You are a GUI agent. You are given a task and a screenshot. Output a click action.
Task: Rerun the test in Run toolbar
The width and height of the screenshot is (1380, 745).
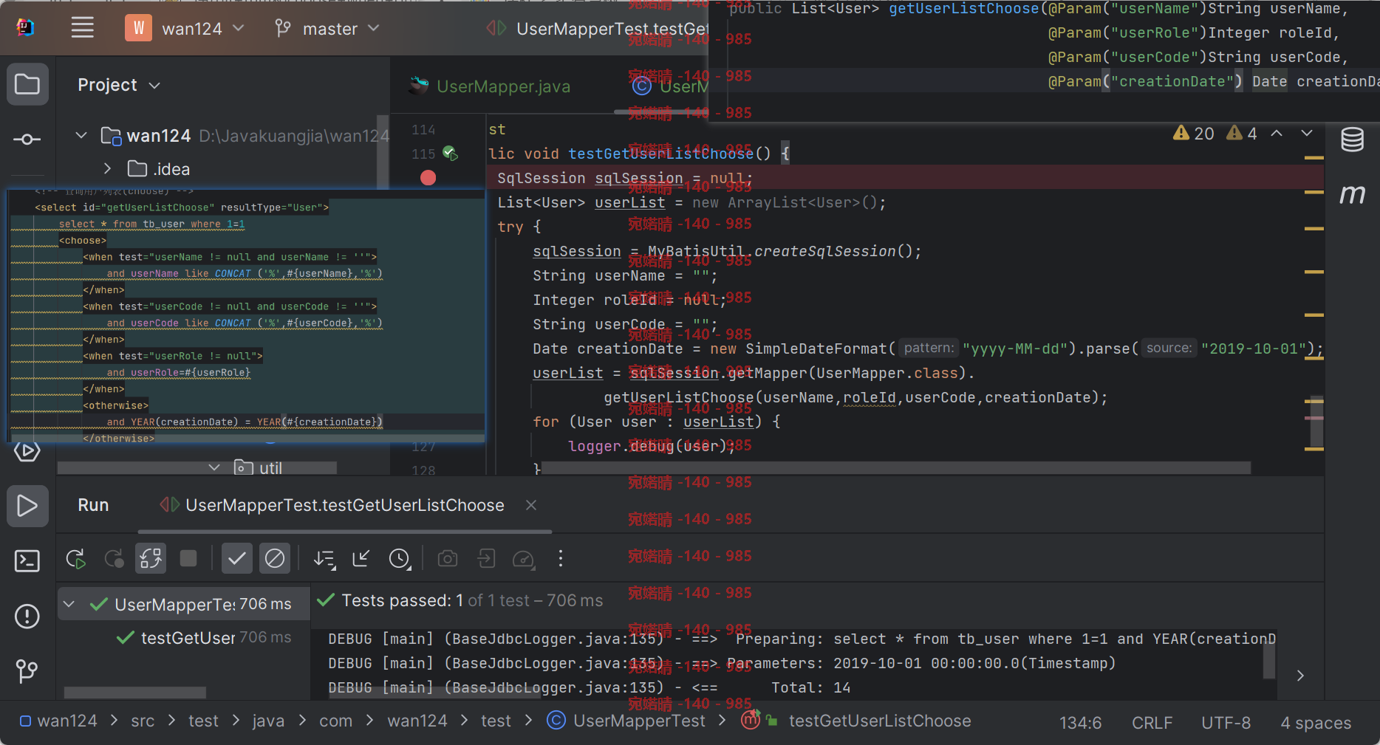76,559
